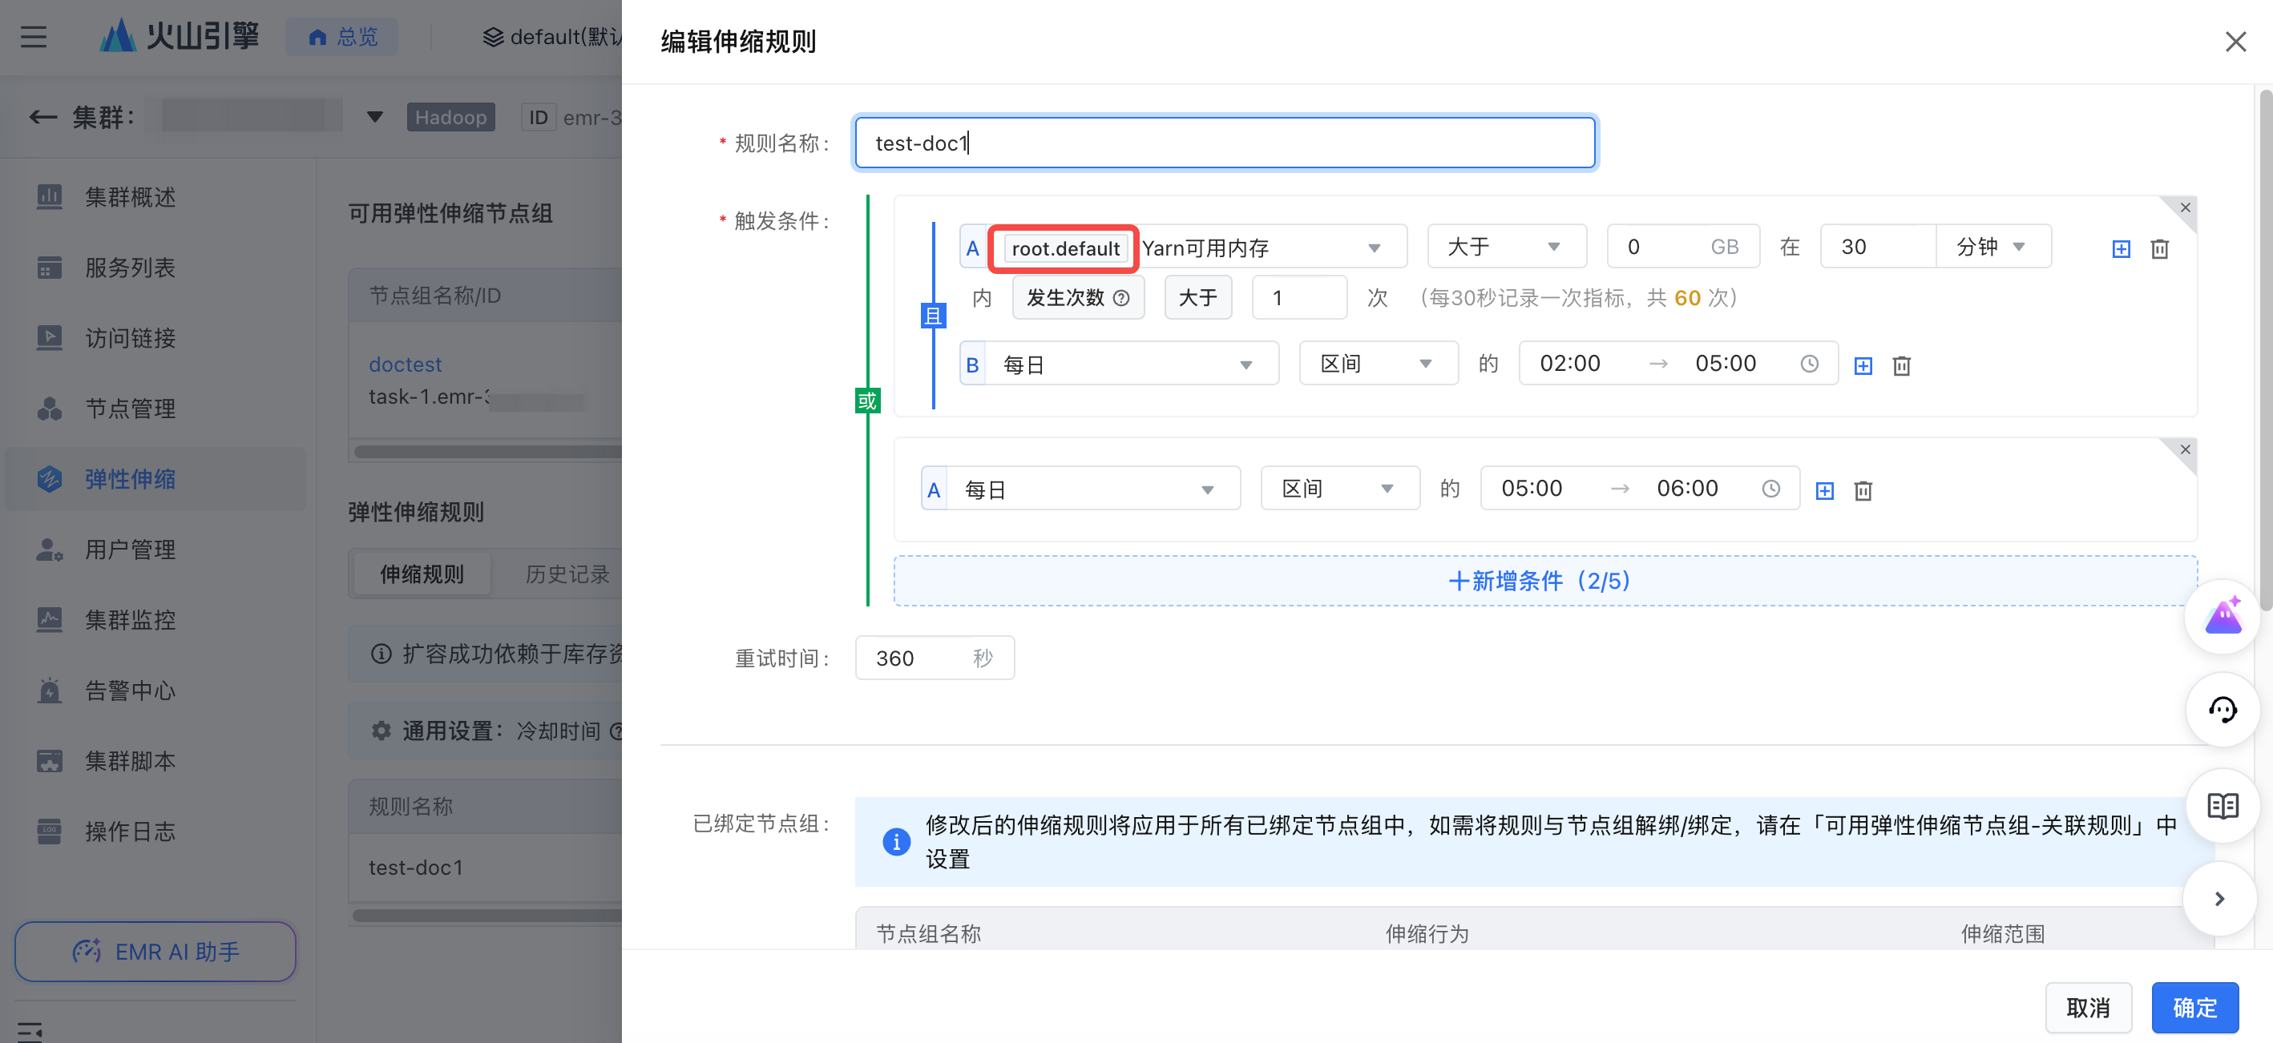Viewport: 2273px width, 1043px height.
Task: Click the 集群脚本 sidebar icon
Action: 50,761
